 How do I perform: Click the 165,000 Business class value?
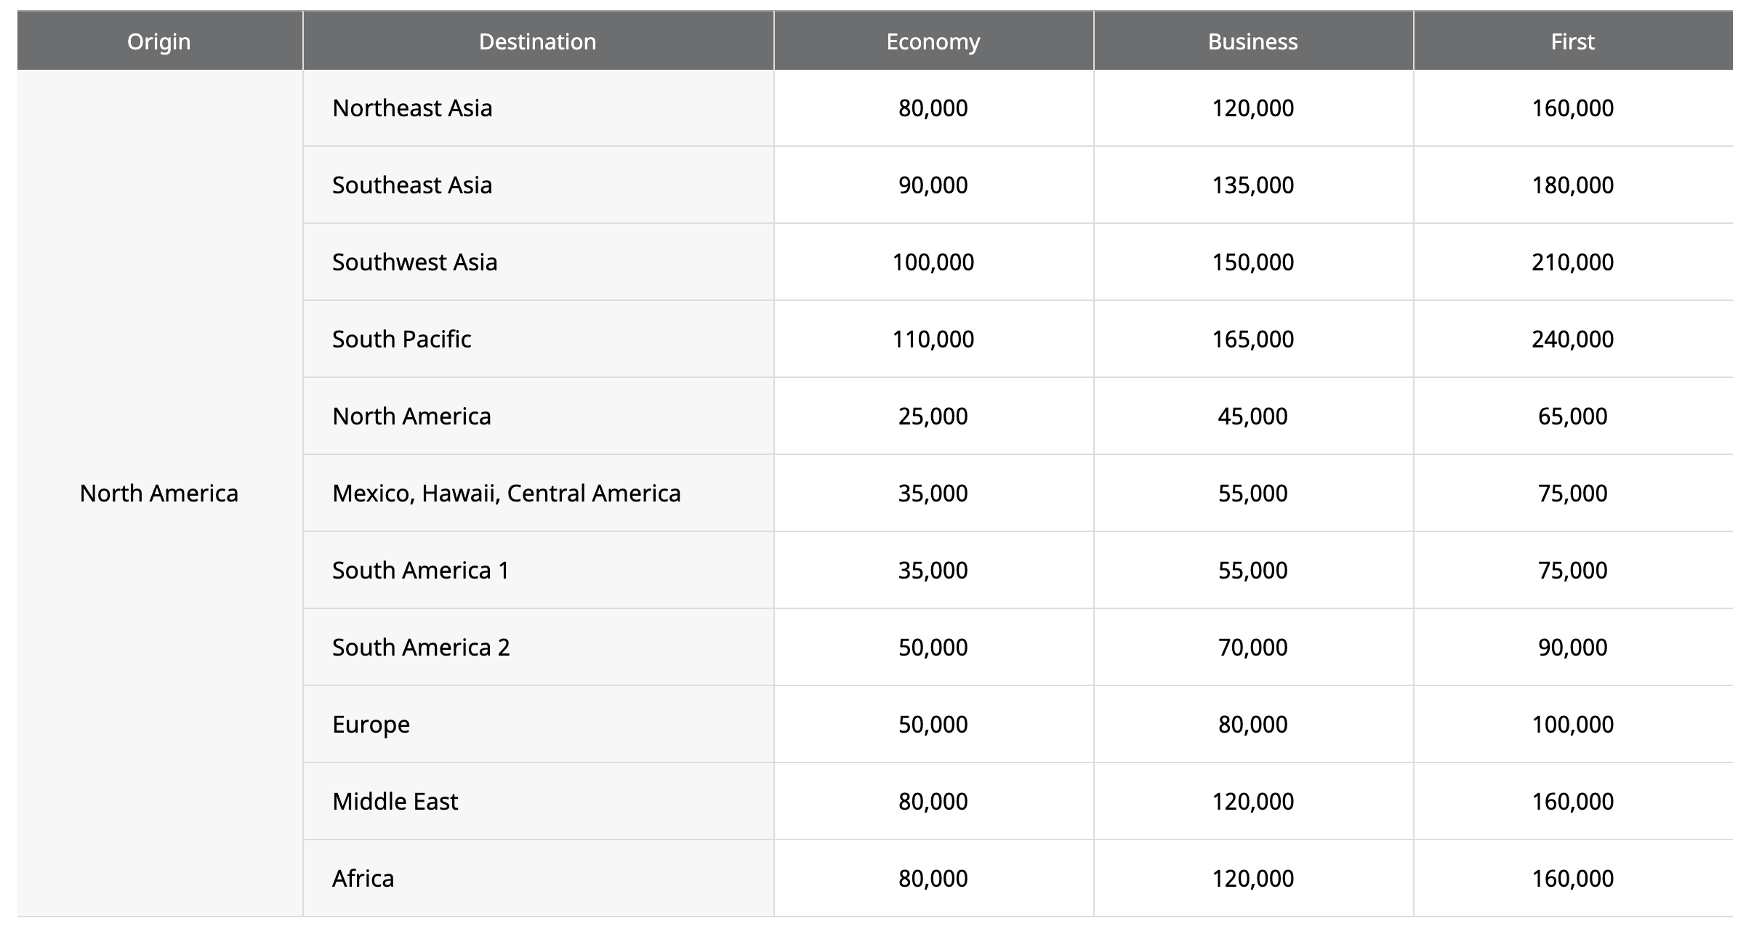point(1252,339)
